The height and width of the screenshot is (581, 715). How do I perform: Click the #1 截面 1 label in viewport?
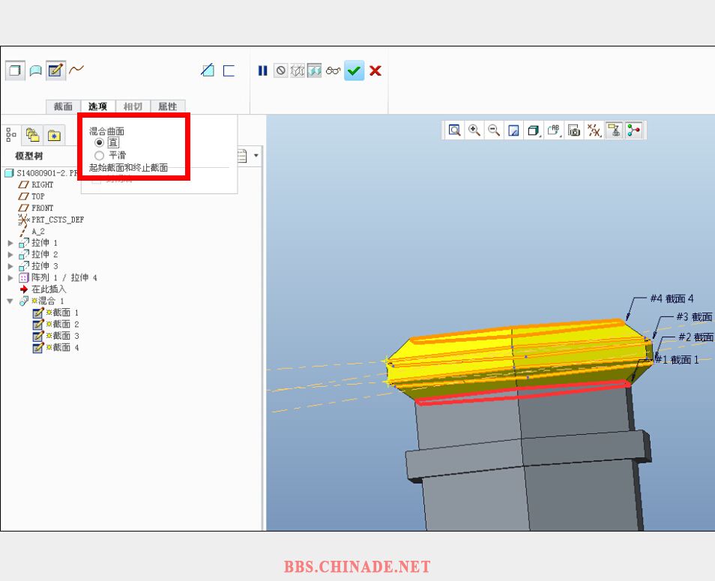(677, 360)
